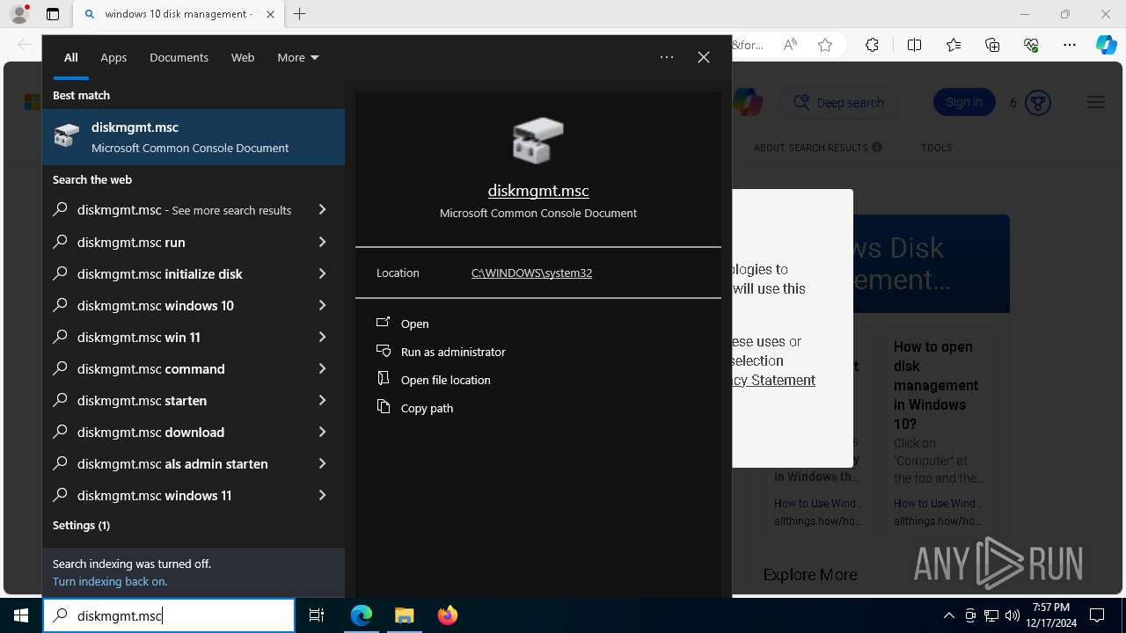Open the notification center icon
Viewport: 1126px width, 633px height.
(x=1097, y=615)
